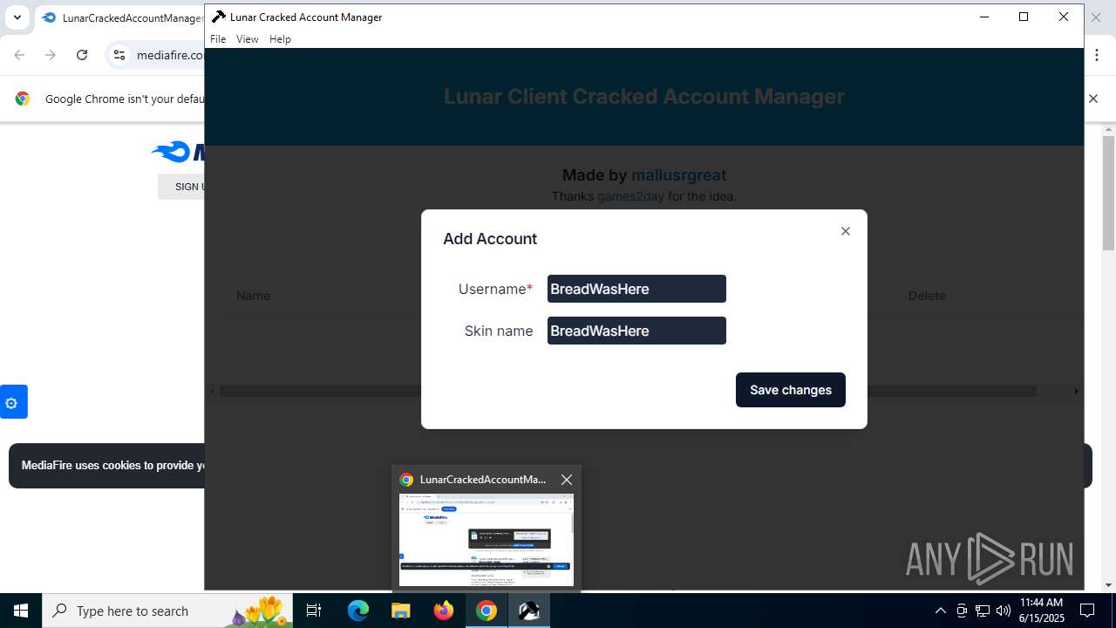
Task: Show hidden system tray icons
Action: pyautogui.click(x=940, y=611)
